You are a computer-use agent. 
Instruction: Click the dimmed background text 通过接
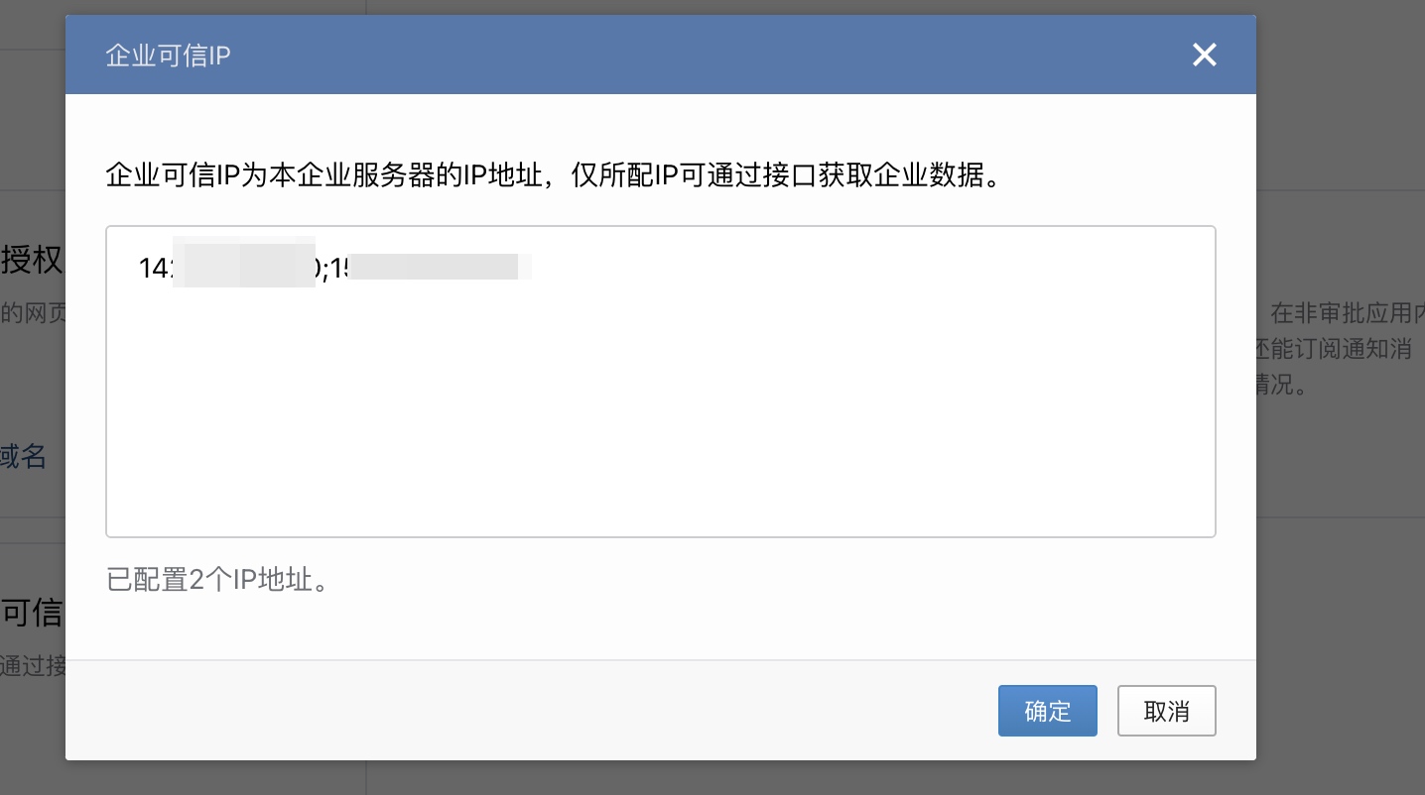click(x=33, y=665)
